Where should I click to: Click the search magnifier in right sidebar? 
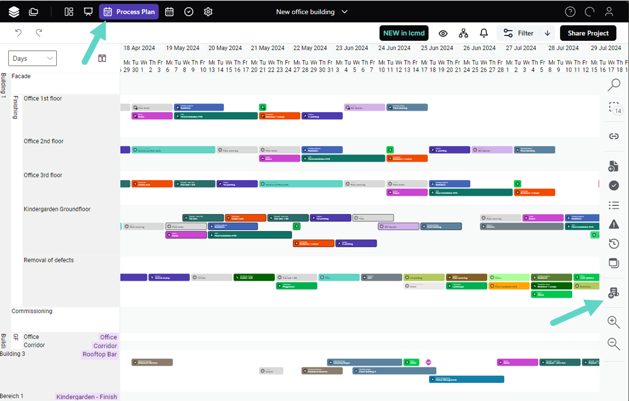(x=614, y=85)
